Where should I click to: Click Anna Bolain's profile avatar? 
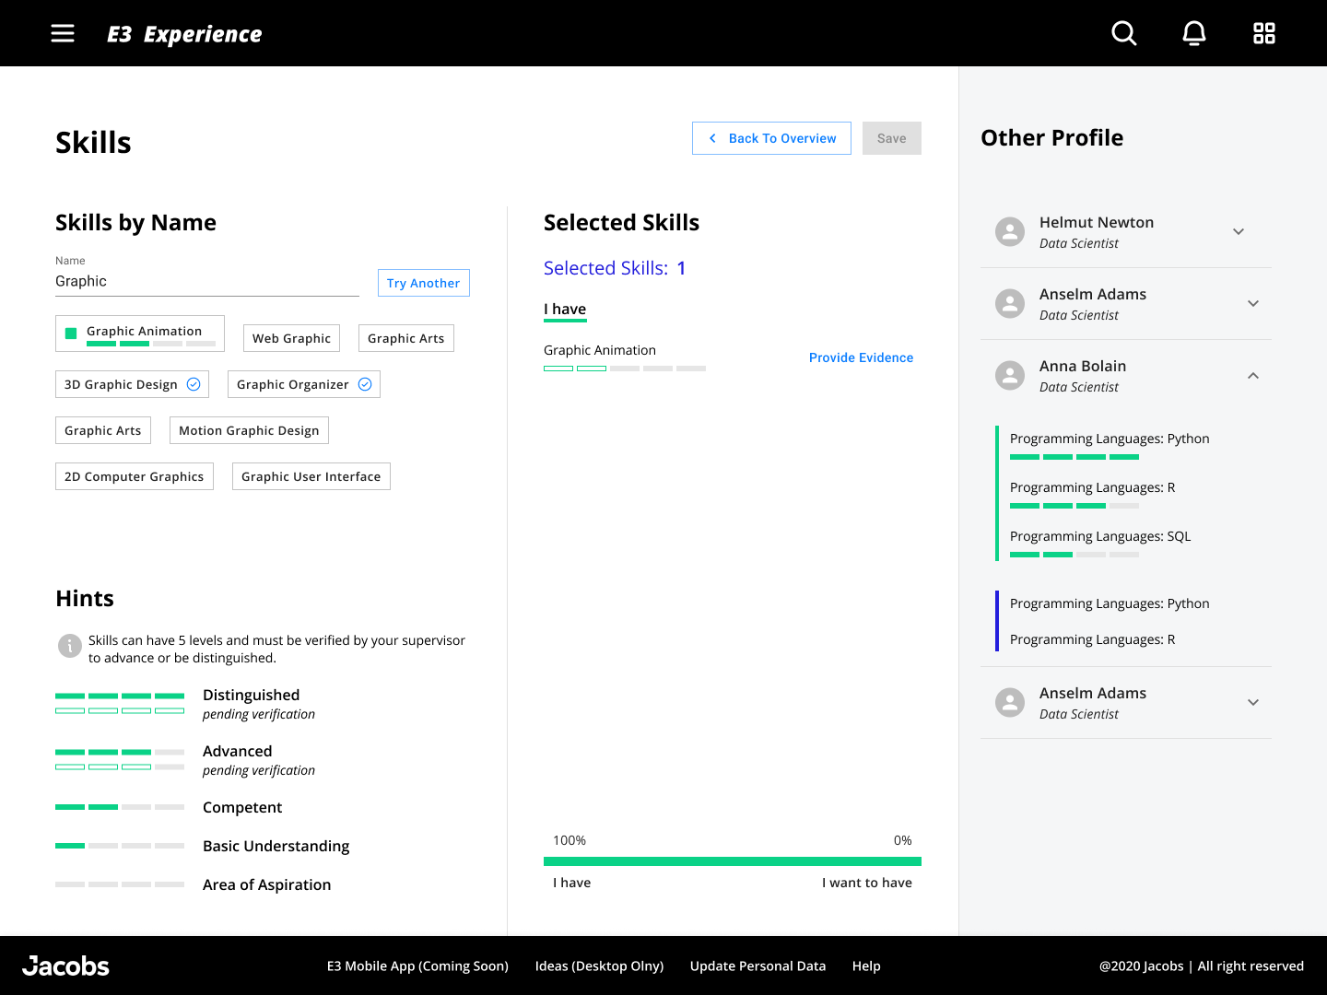1010,375
